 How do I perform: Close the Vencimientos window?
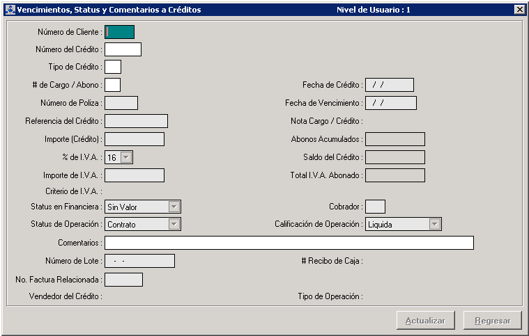[x=519, y=10]
